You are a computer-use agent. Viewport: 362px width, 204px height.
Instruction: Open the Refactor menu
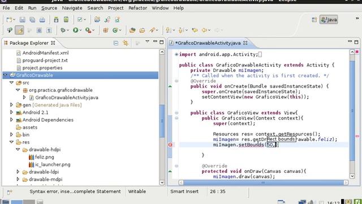click(138, 8)
